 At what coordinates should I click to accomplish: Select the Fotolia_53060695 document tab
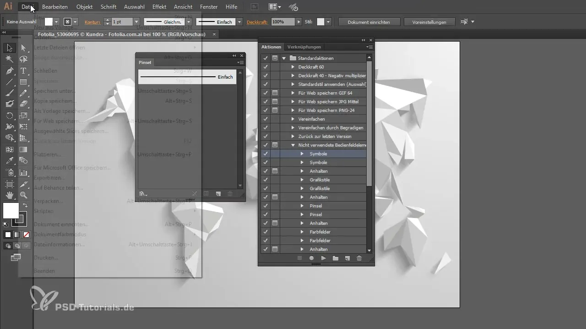click(x=122, y=34)
